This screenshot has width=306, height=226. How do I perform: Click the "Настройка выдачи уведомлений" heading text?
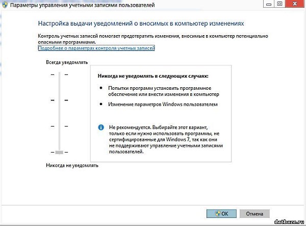tap(141, 24)
